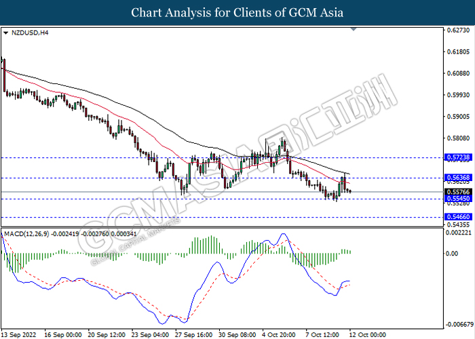The height and width of the screenshot is (339, 475).
Task: Click the 13 Sep 2022 date label
Action: pyautogui.click(x=18, y=335)
